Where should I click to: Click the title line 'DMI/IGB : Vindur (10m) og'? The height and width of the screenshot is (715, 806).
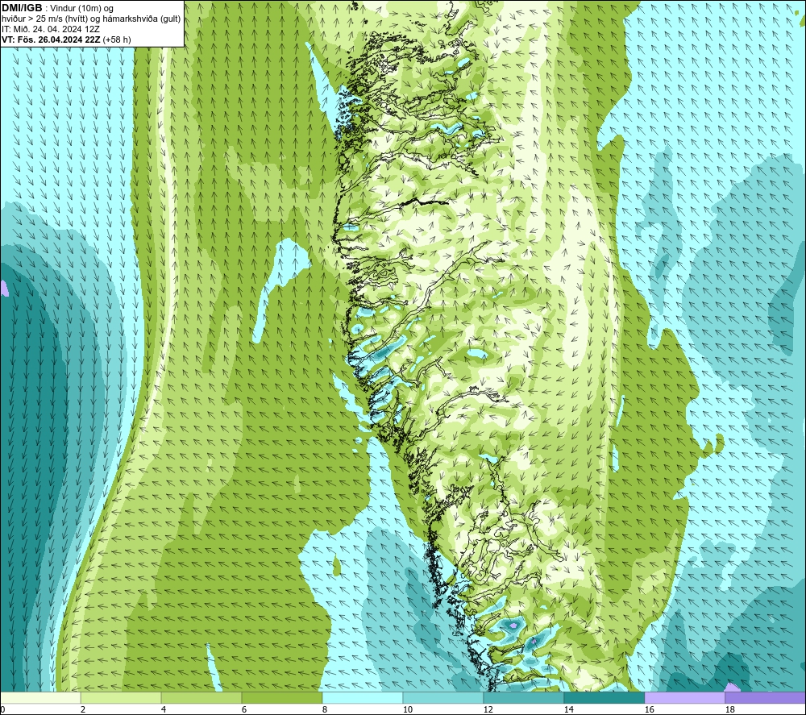(x=57, y=8)
